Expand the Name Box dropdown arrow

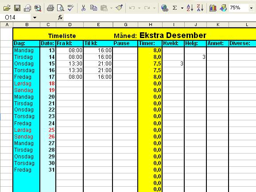point(35,17)
